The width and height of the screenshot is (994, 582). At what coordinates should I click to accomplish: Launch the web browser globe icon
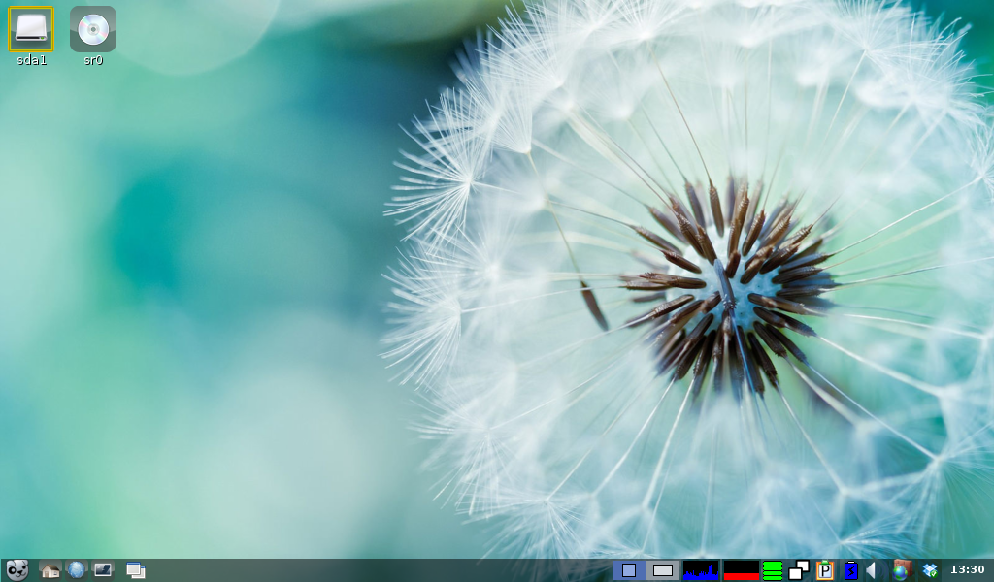click(76, 570)
